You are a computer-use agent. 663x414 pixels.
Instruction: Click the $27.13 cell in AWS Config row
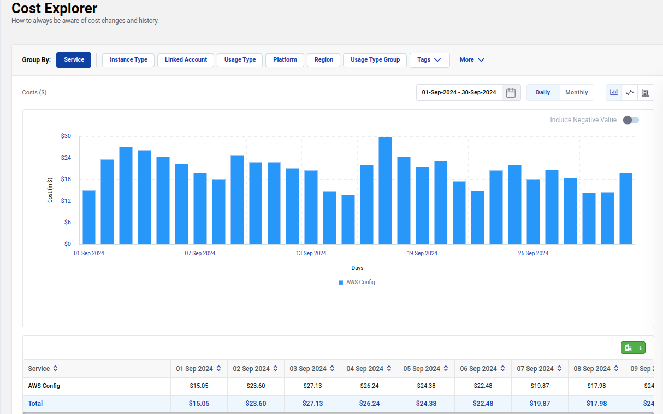point(312,386)
